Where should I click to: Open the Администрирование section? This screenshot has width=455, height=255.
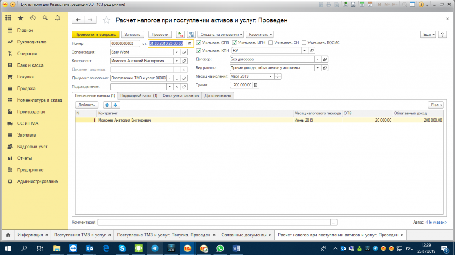37,181
